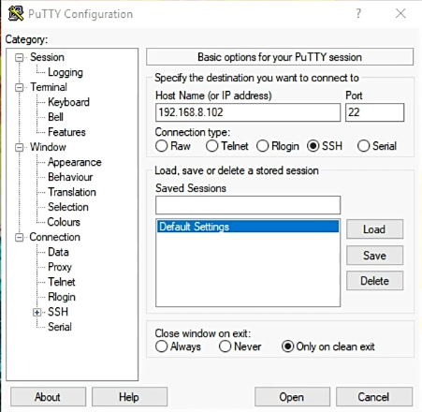Open the SSH category in tree

coord(58,312)
